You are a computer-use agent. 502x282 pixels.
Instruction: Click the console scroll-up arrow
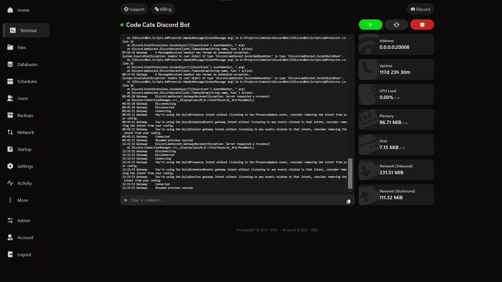350,38
